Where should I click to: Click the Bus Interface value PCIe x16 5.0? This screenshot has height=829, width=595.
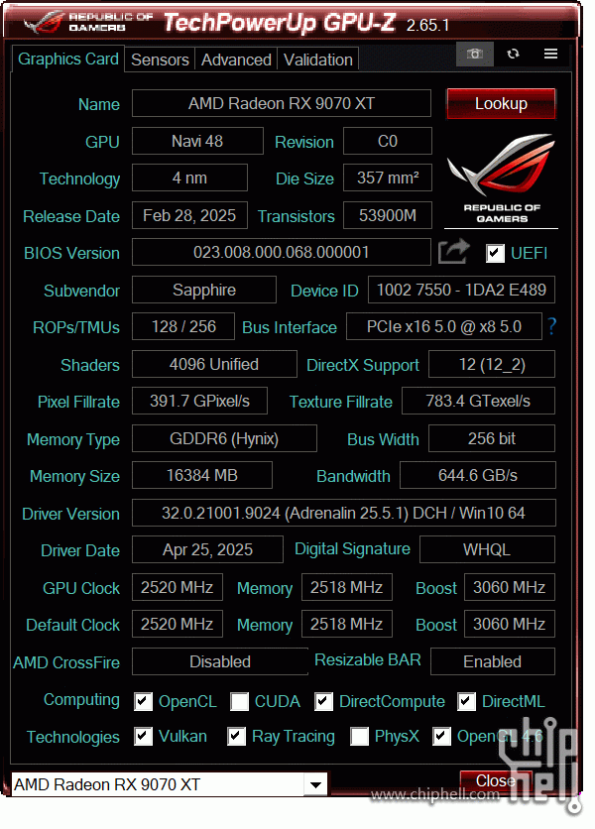tap(443, 326)
